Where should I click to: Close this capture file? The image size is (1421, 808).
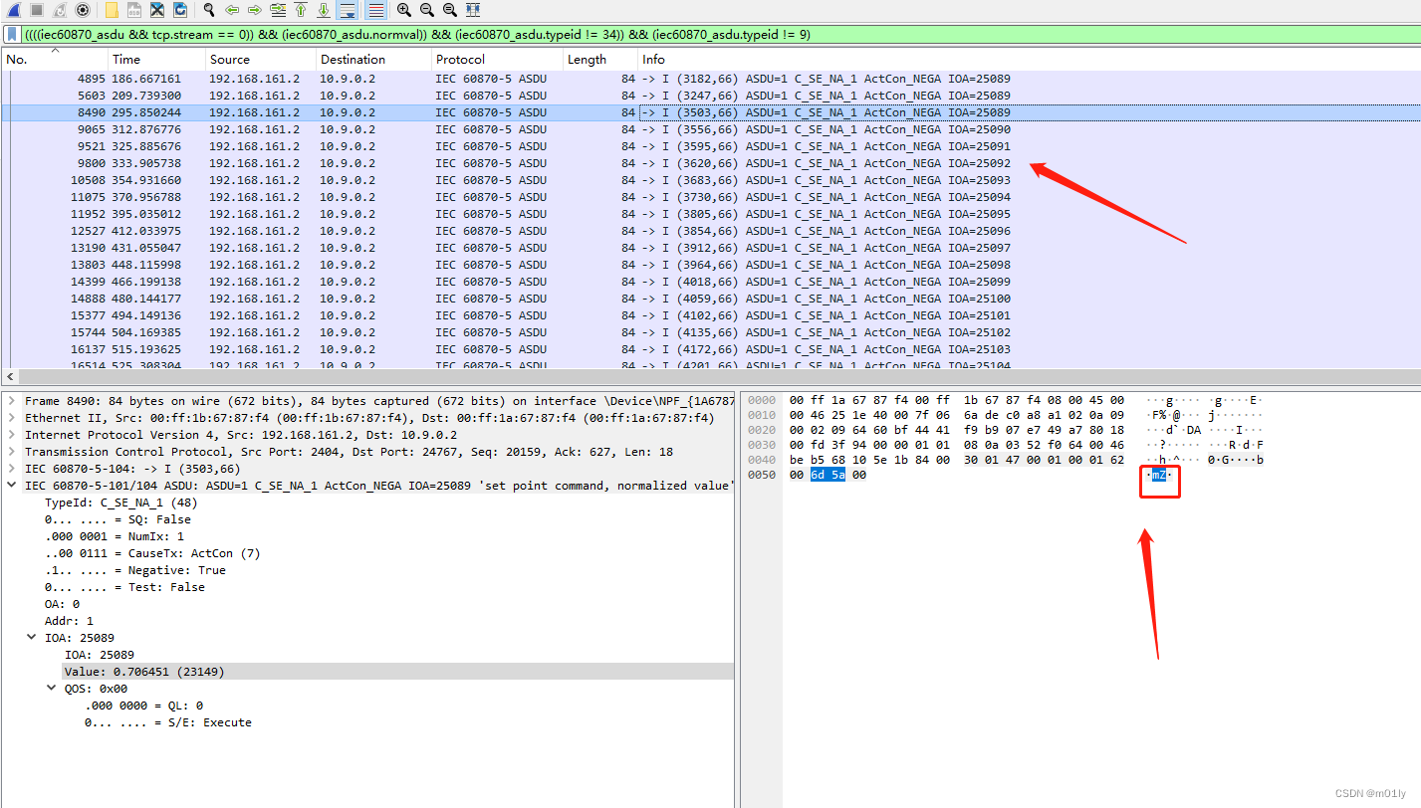point(157,10)
